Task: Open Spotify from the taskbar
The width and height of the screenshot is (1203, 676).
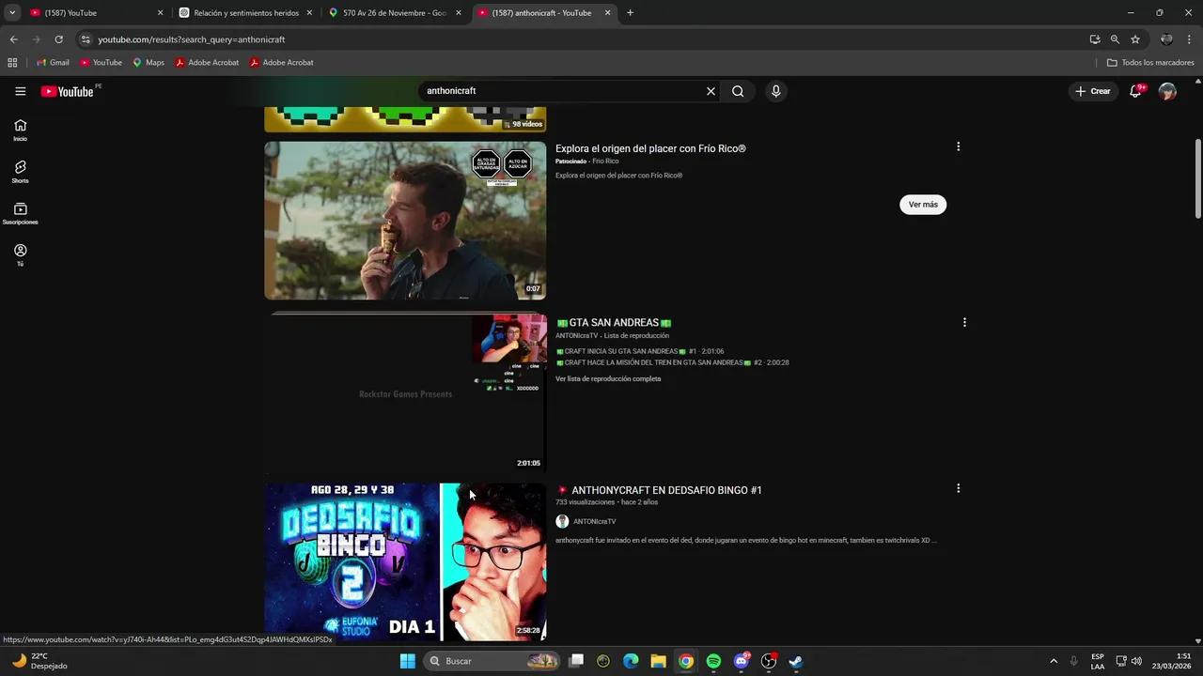Action: pyautogui.click(x=713, y=661)
